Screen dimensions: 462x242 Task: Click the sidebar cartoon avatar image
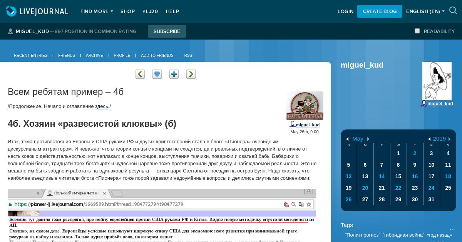437,81
